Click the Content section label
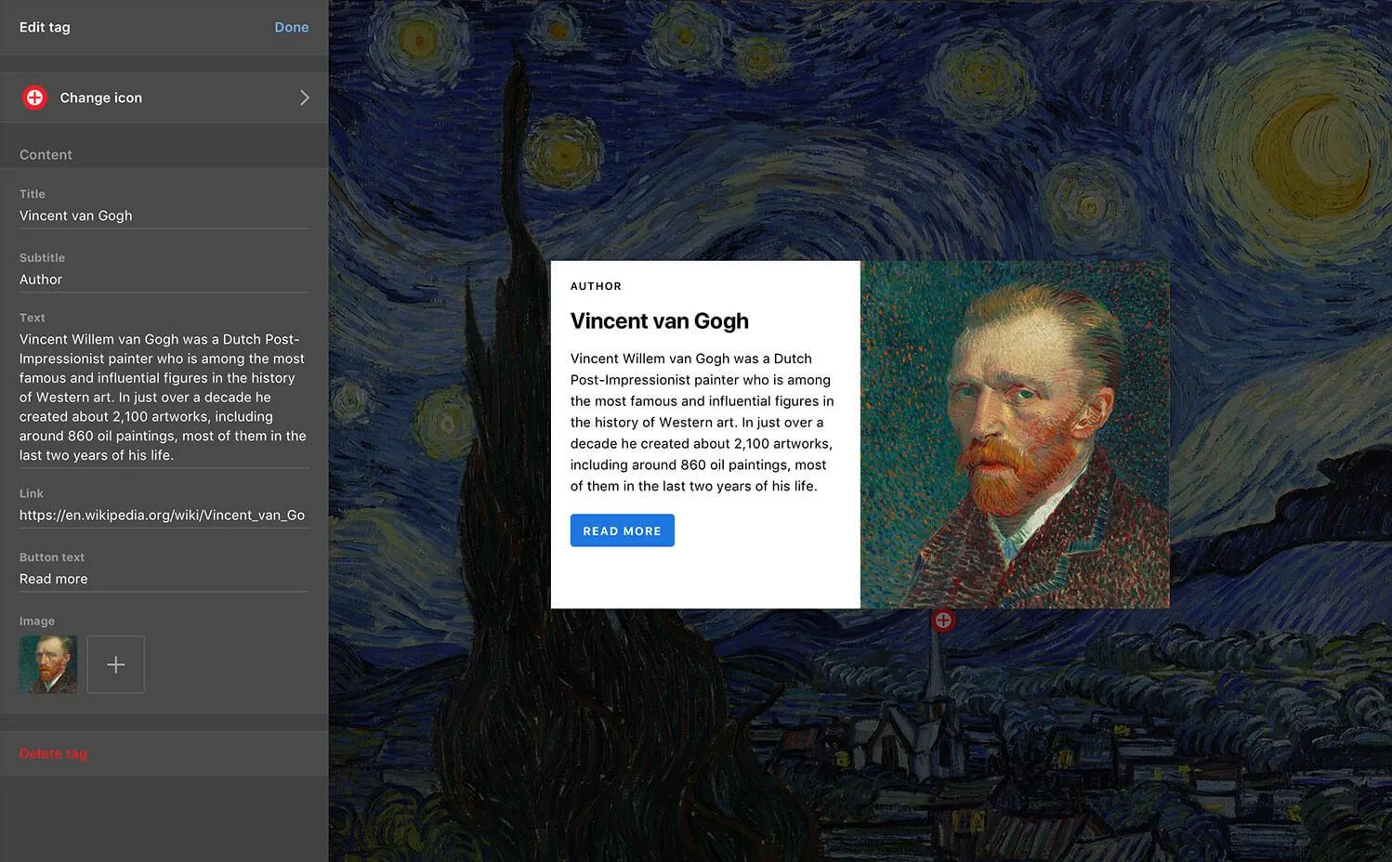The width and height of the screenshot is (1392, 862). click(x=46, y=154)
